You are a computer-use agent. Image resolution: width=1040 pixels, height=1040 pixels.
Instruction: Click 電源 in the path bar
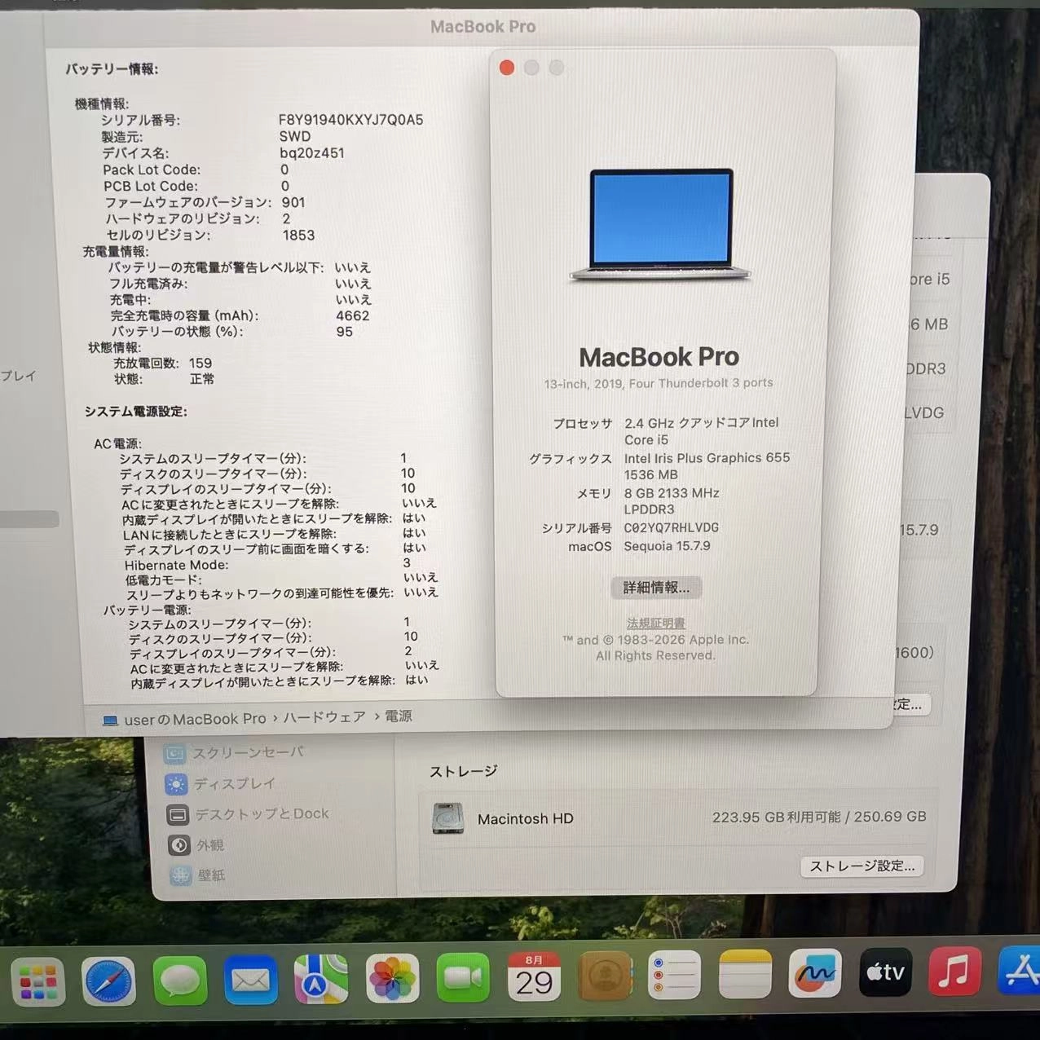(x=399, y=716)
